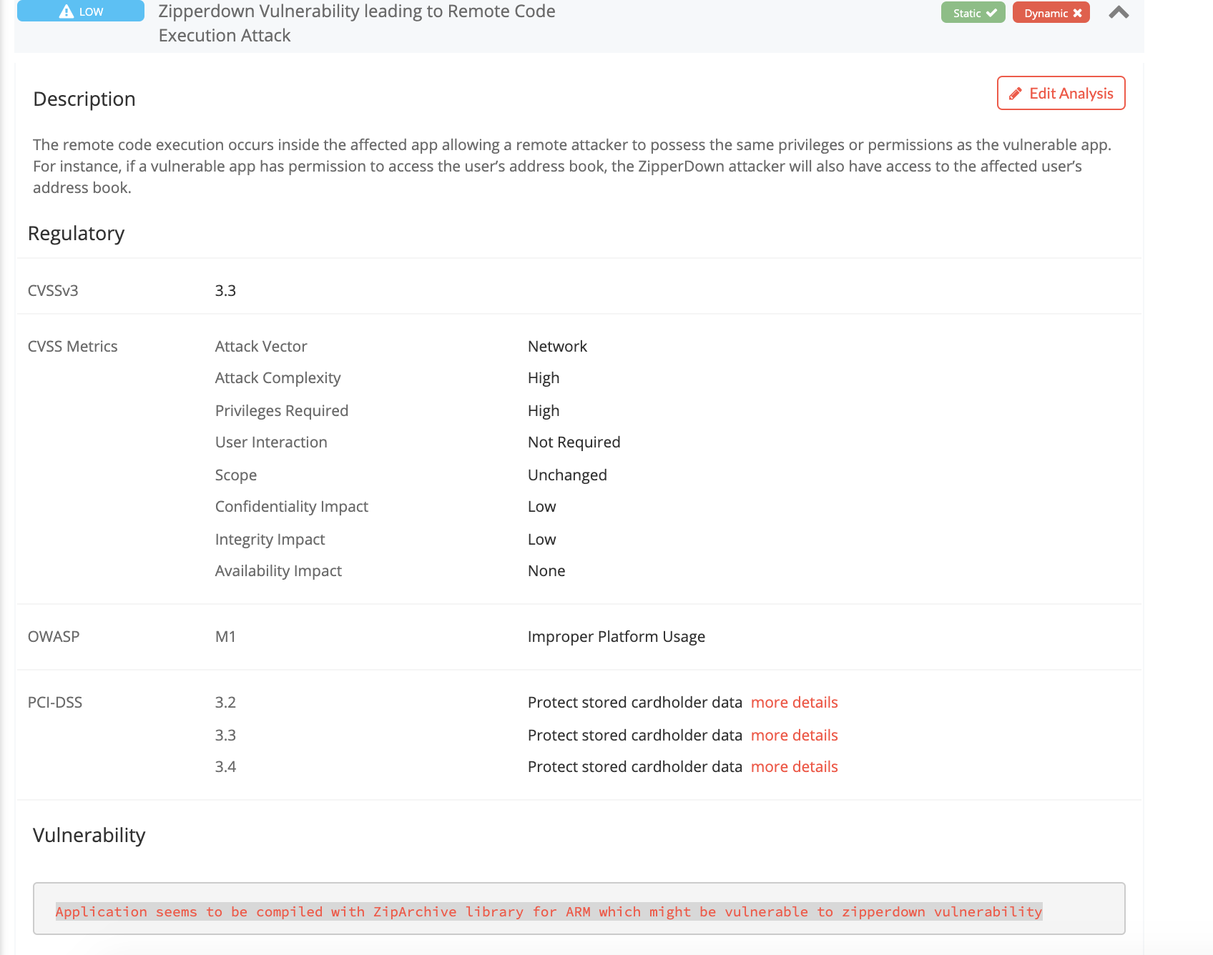Click the checkmark icon inside Static badge
Screen dimensions: 1213x955
[x=991, y=12]
